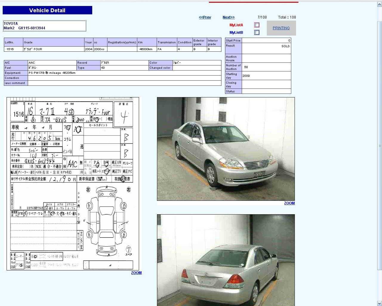Select the Condition value 4
This screenshot has height=306, width=382.
click(185, 49)
